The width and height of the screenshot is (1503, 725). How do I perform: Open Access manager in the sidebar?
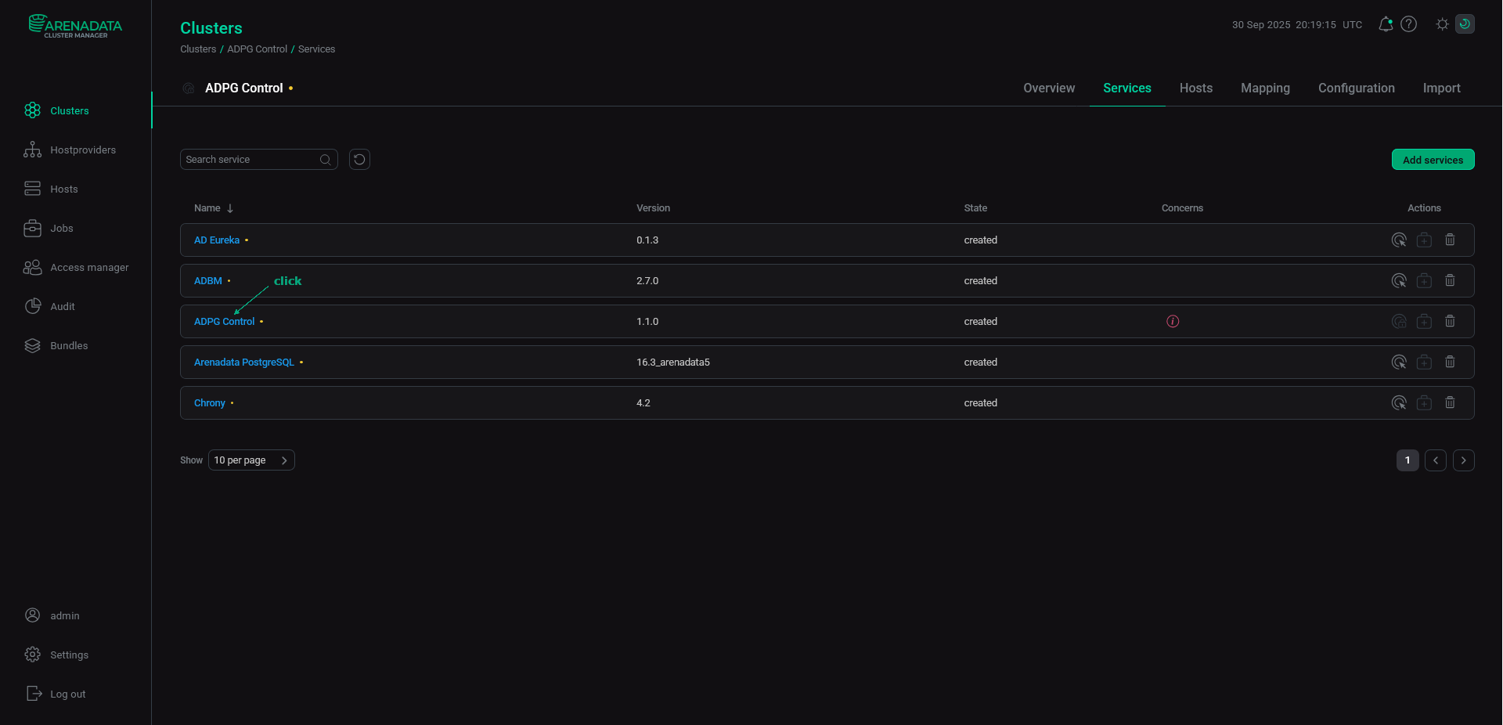(x=89, y=267)
